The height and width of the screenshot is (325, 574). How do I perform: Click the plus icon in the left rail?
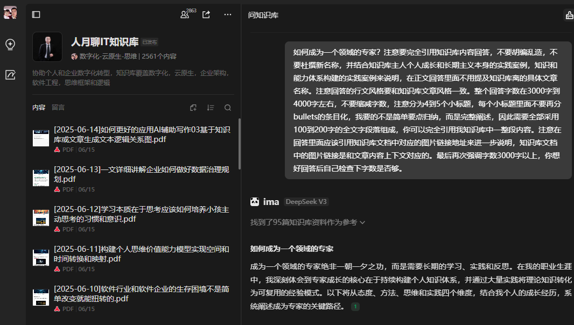10,45
